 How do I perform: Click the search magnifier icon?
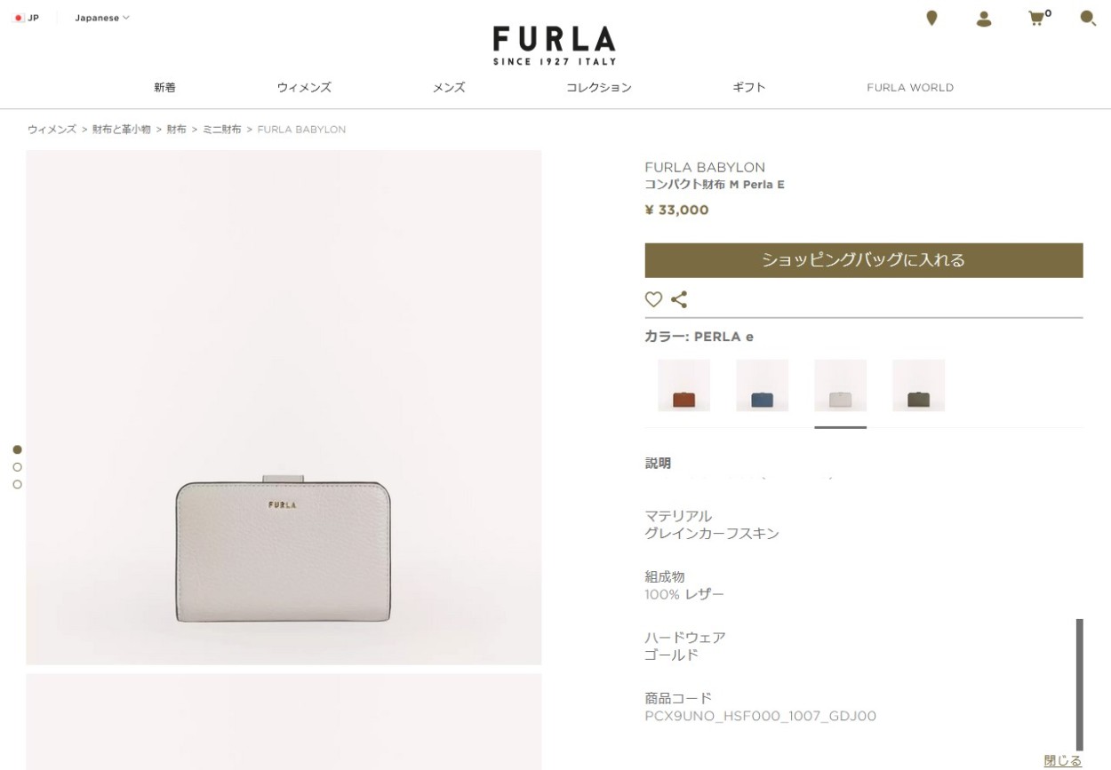point(1088,18)
